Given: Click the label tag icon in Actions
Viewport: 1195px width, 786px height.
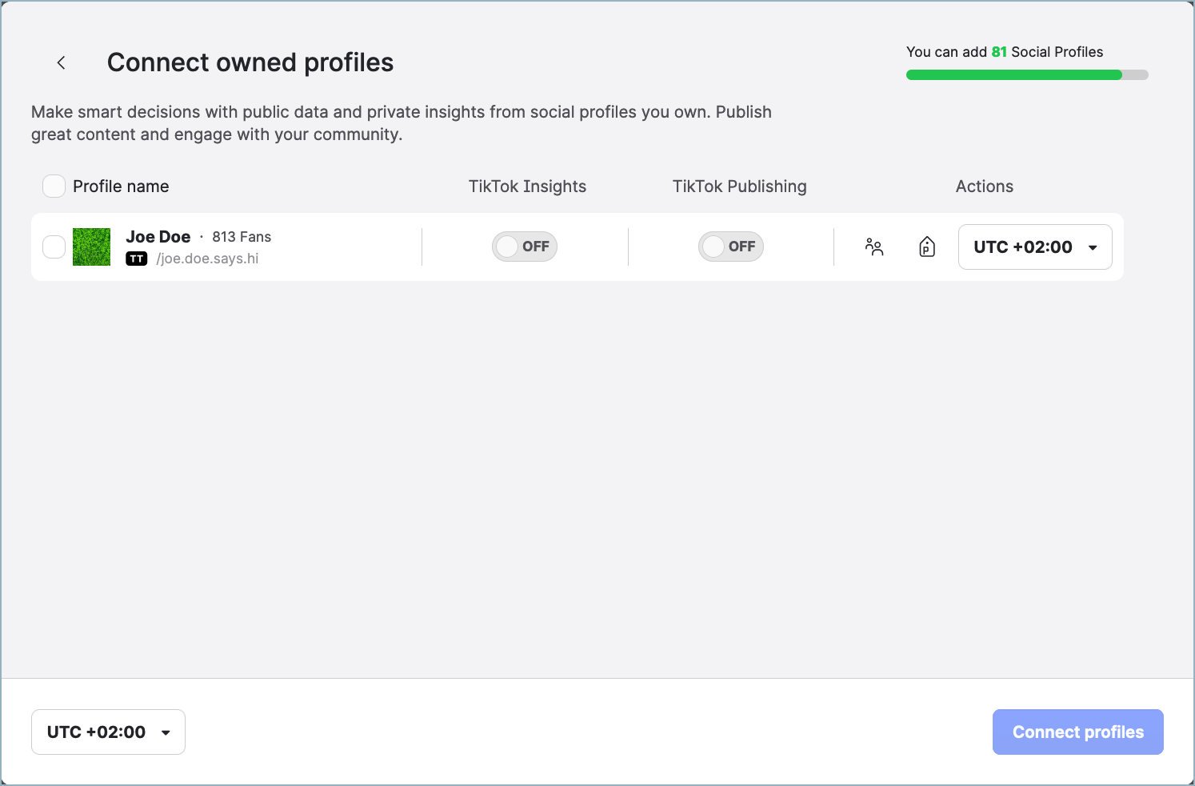Looking at the screenshot, I should (926, 247).
